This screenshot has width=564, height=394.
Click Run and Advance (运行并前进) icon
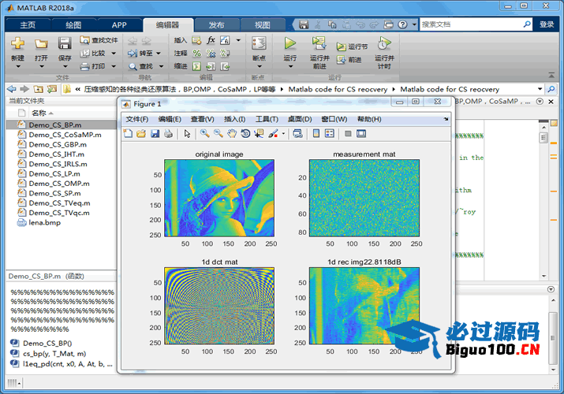(319, 43)
